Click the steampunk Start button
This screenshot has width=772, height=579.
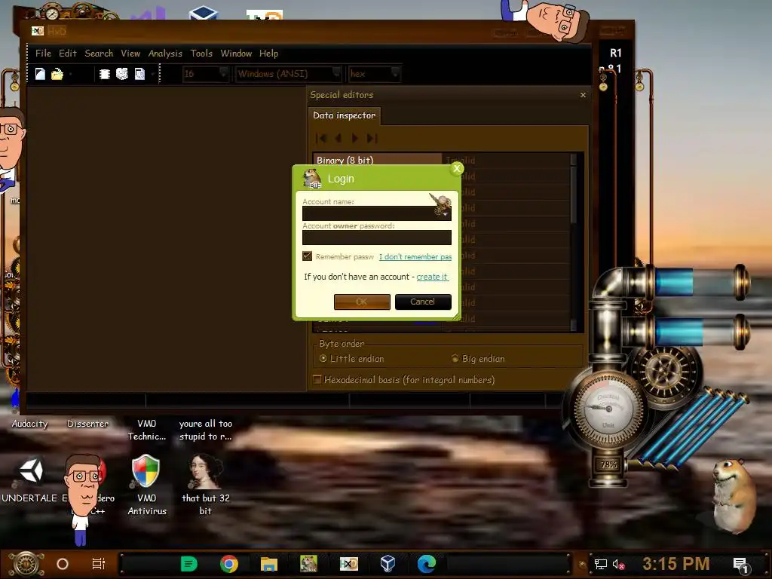click(x=26, y=564)
